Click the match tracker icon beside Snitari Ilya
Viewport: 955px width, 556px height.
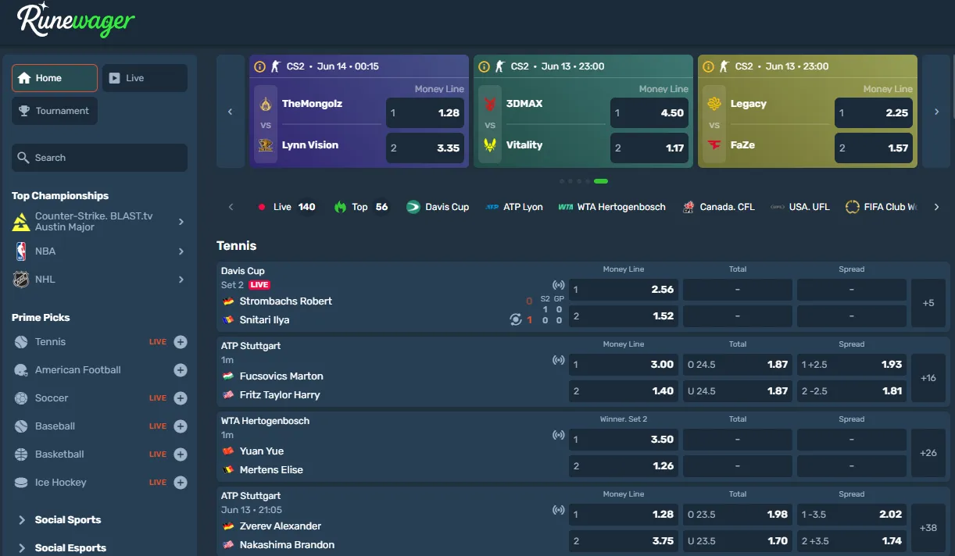(x=515, y=319)
